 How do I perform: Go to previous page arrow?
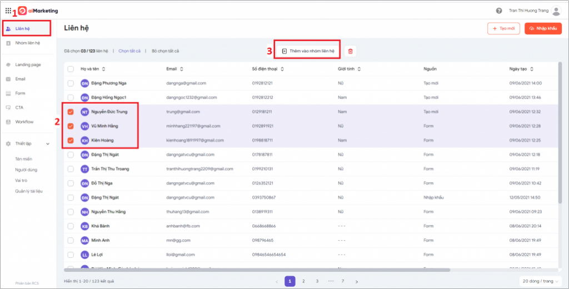tap(277, 281)
